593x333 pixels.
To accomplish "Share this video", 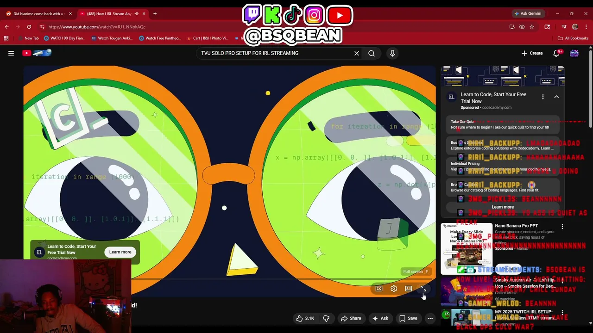I will click(351, 318).
